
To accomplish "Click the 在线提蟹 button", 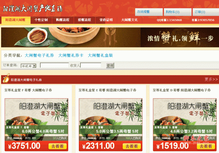I will [149, 12].
